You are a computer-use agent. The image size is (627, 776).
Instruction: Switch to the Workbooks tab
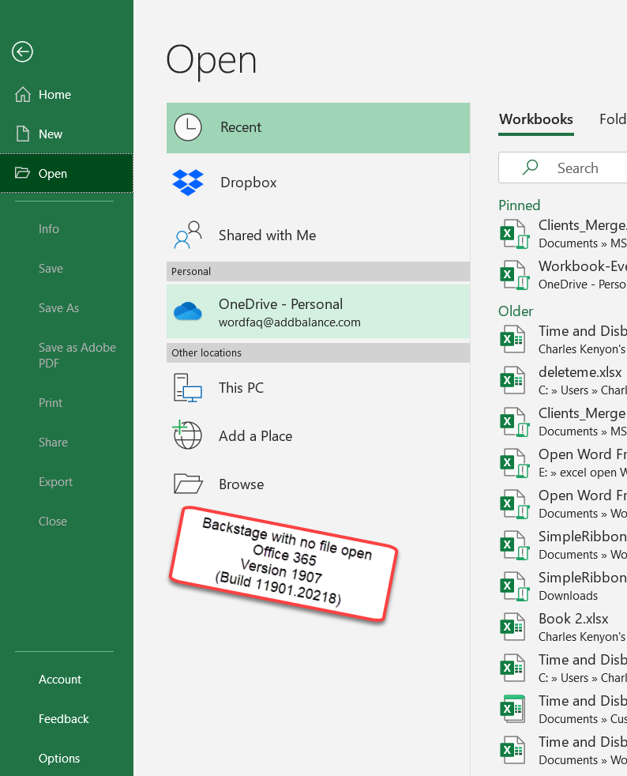tap(536, 119)
